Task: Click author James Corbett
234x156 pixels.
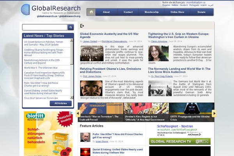Action: pyautogui.click(x=90, y=41)
